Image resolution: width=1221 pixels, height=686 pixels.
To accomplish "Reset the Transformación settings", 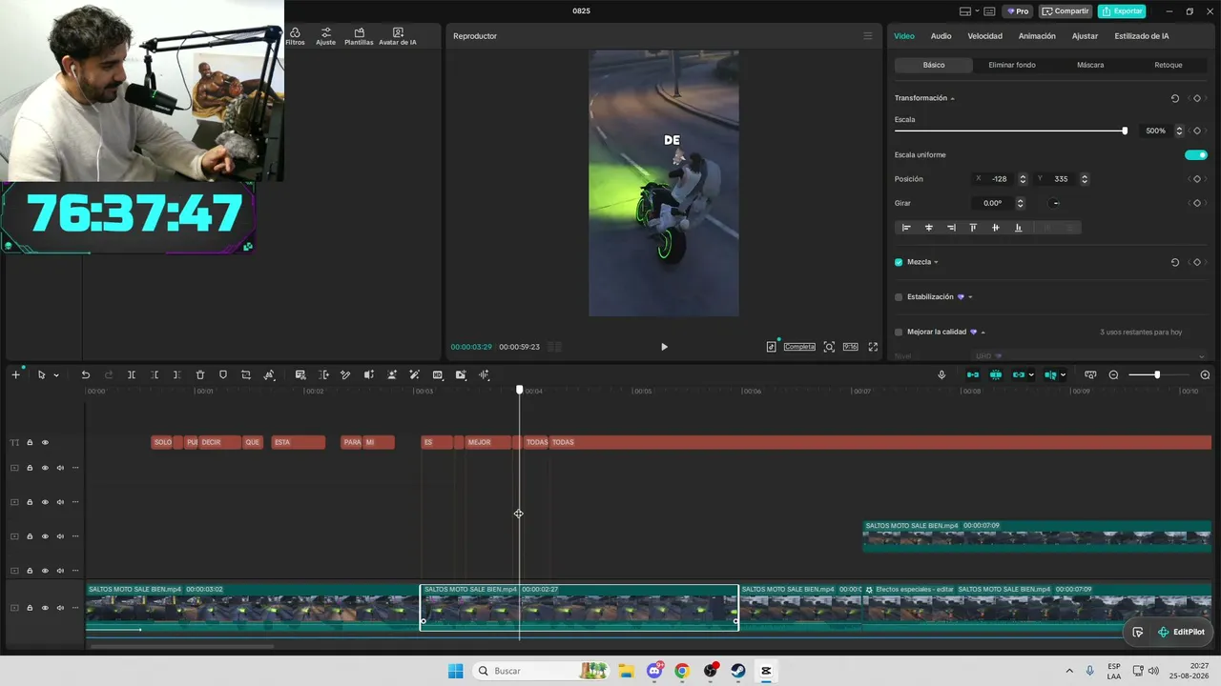I will [x=1175, y=98].
